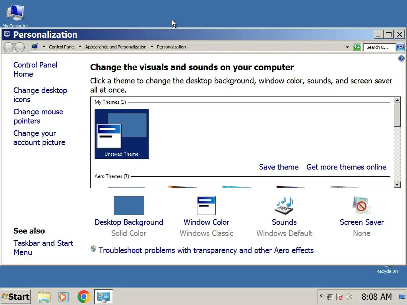Click the Sounds music notes icon

point(284,206)
